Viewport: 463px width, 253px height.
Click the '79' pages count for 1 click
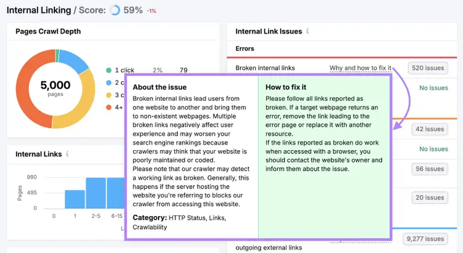[x=184, y=70]
